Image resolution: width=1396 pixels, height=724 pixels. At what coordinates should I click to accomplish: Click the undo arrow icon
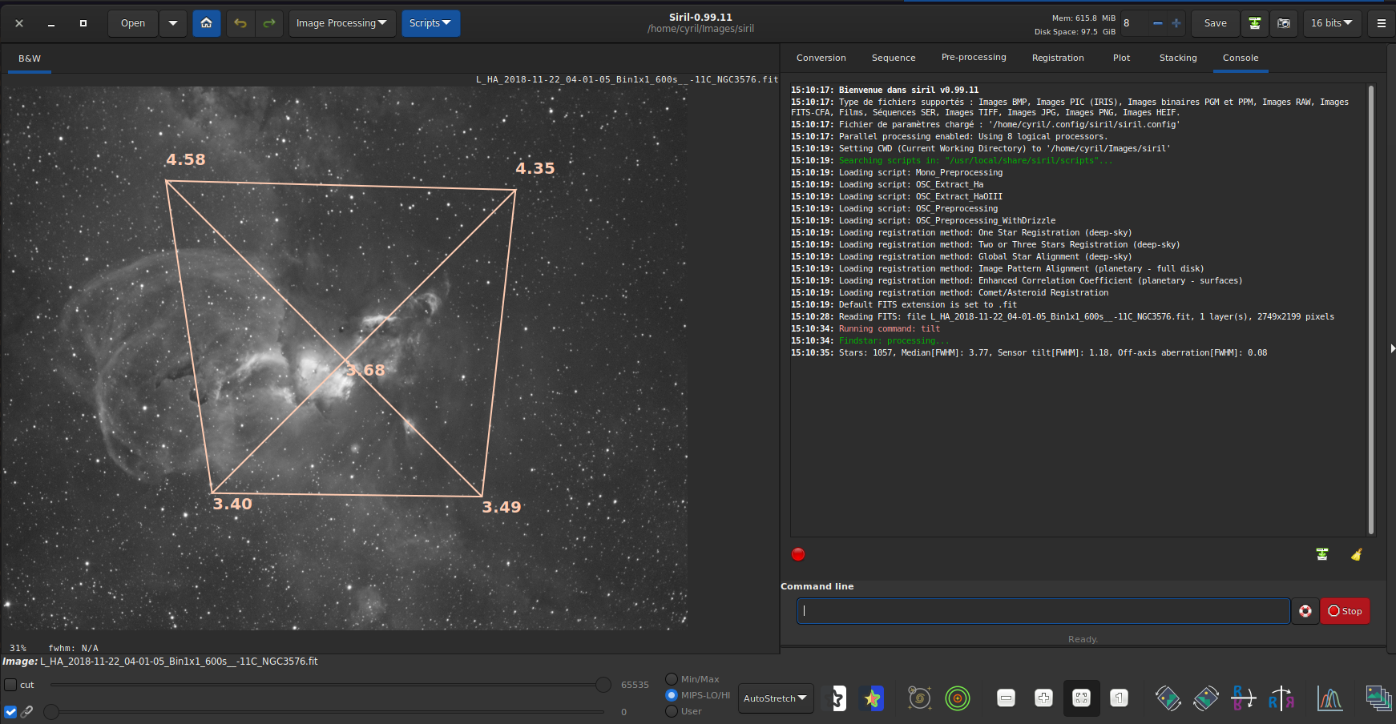pos(240,23)
